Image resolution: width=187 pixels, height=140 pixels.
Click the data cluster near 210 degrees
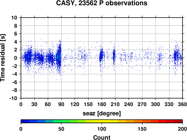point(114,55)
